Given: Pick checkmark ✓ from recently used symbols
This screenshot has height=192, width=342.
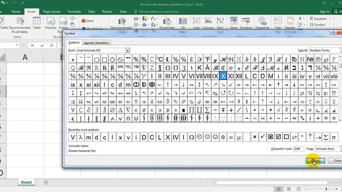Looking at the screenshot, I should coord(262,137).
